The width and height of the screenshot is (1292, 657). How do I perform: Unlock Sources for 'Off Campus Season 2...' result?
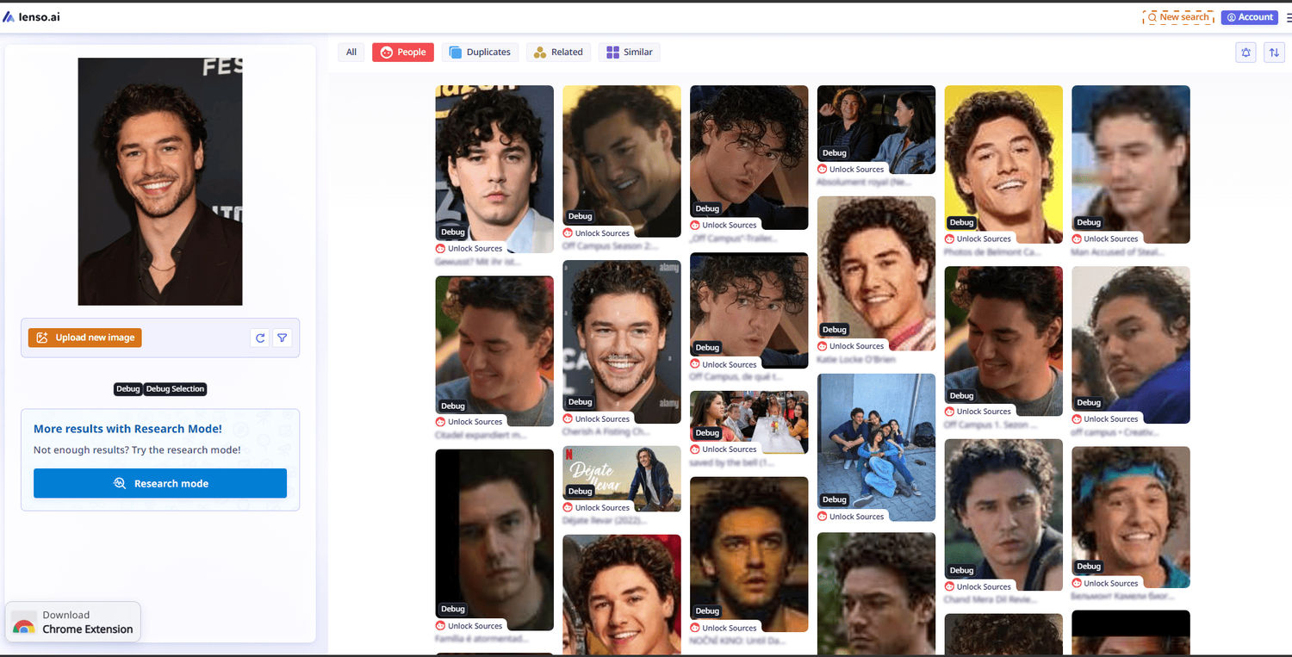coord(597,233)
